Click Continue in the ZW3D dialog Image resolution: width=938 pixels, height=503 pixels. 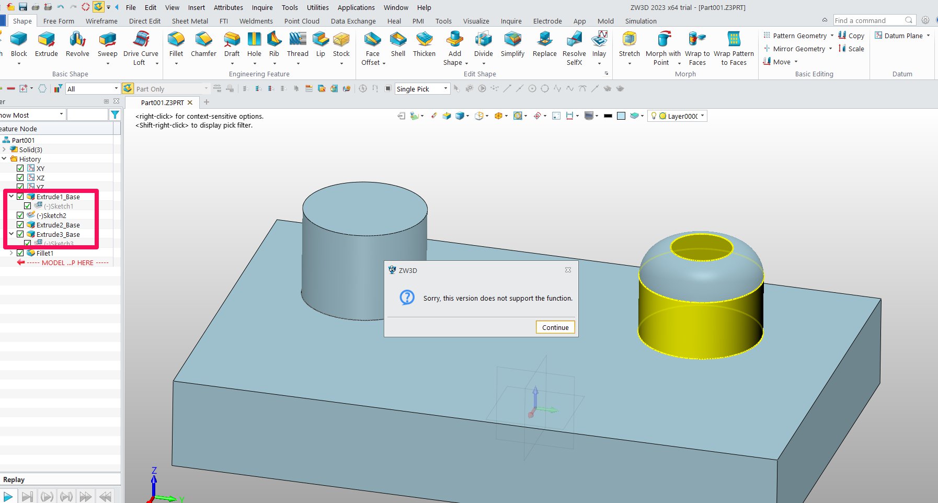click(x=555, y=327)
